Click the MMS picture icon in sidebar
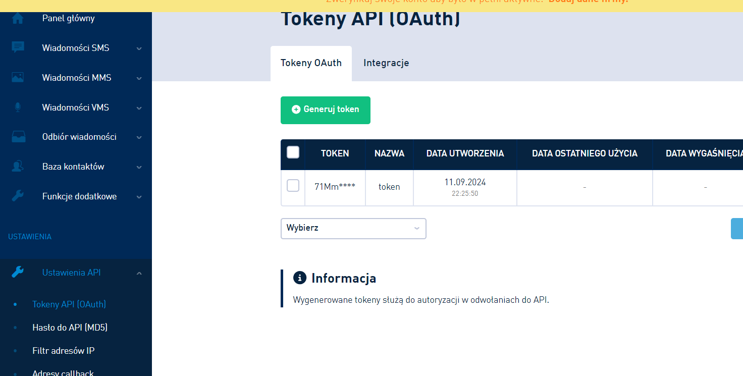The height and width of the screenshot is (376, 743). [x=18, y=78]
